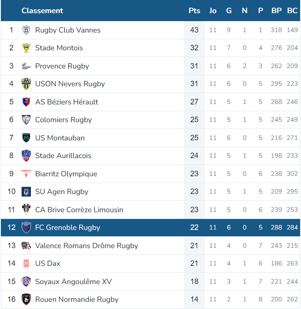301x309 pixels.
Task: Select the USON Nevers Rugby shield logo
Action: coord(26,84)
